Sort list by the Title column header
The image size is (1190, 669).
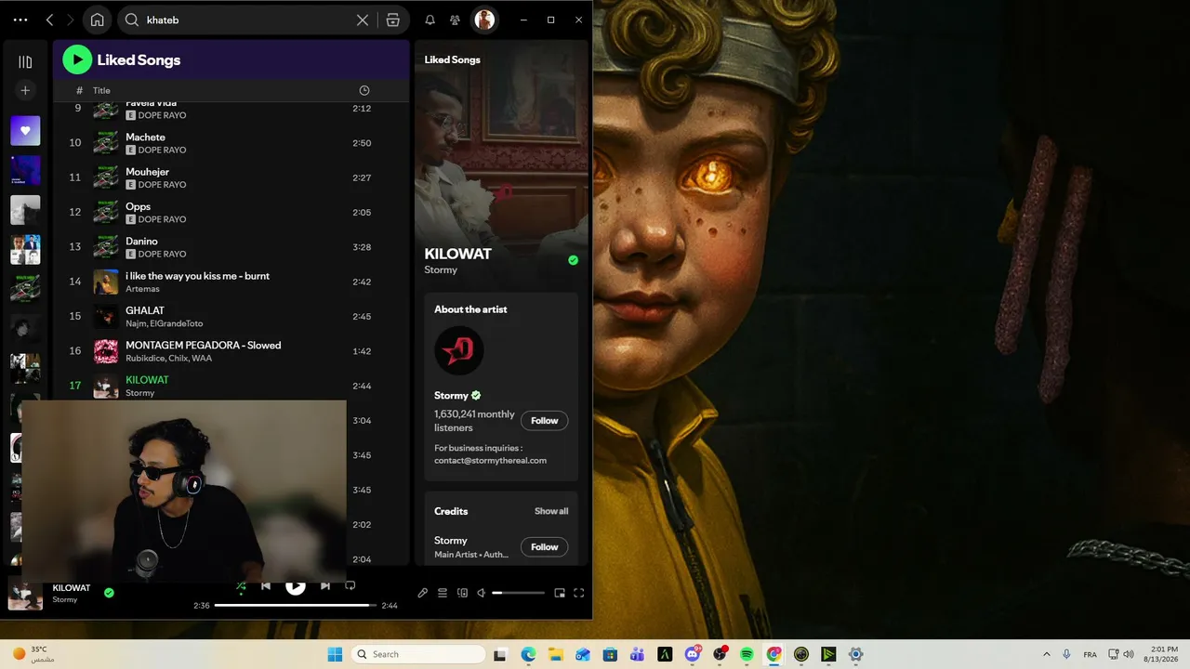tap(101, 90)
